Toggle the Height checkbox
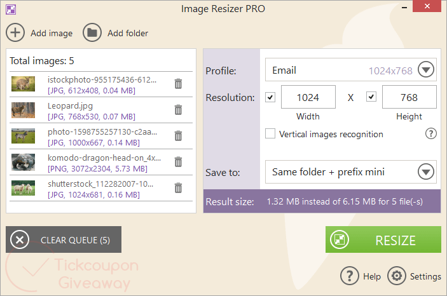The height and width of the screenshot is (296, 447). pyautogui.click(x=371, y=97)
